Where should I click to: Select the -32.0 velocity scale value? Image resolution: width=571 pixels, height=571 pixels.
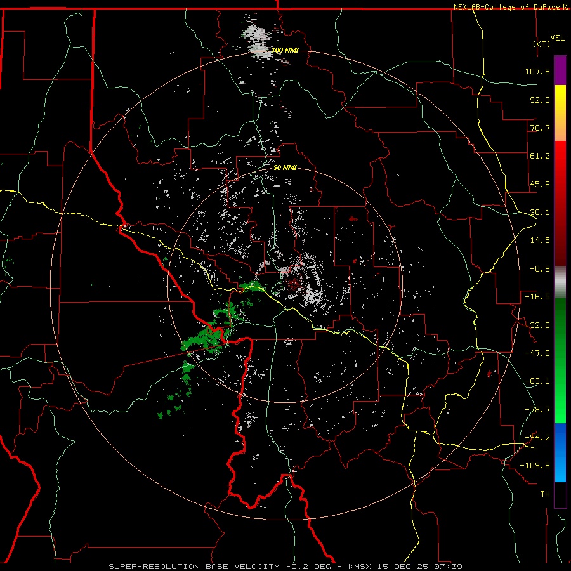pyautogui.click(x=537, y=325)
